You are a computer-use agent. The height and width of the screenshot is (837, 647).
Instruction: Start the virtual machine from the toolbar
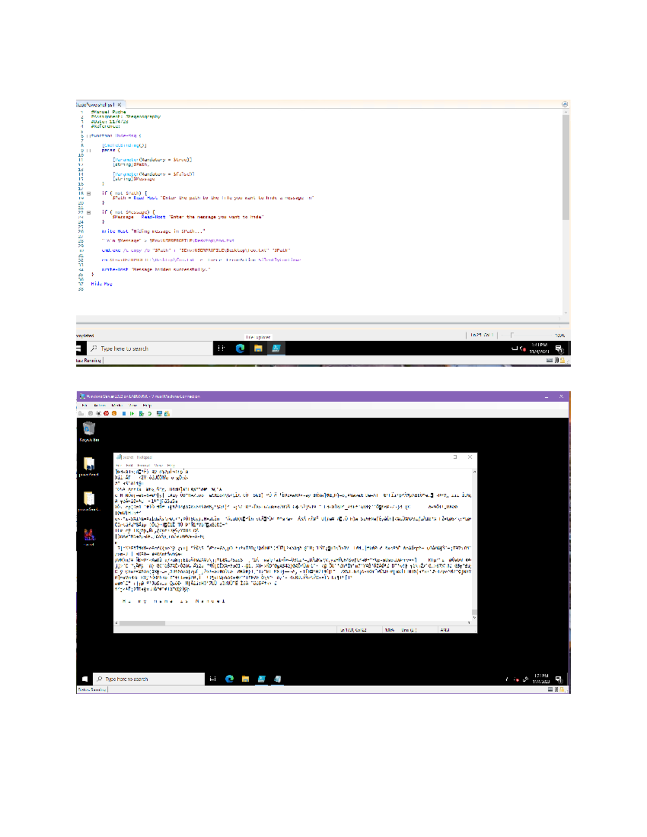pos(133,413)
